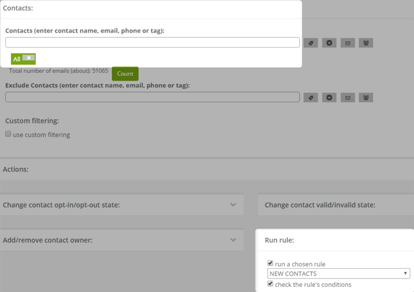Enable use custom filtering checkbox
414x292 pixels.
pos(8,134)
